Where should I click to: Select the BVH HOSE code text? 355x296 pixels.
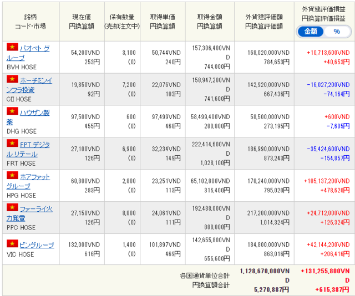(22, 67)
